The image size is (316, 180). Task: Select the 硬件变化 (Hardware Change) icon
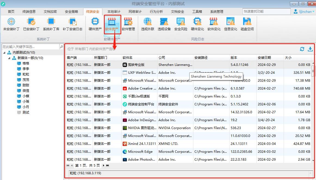(197, 25)
